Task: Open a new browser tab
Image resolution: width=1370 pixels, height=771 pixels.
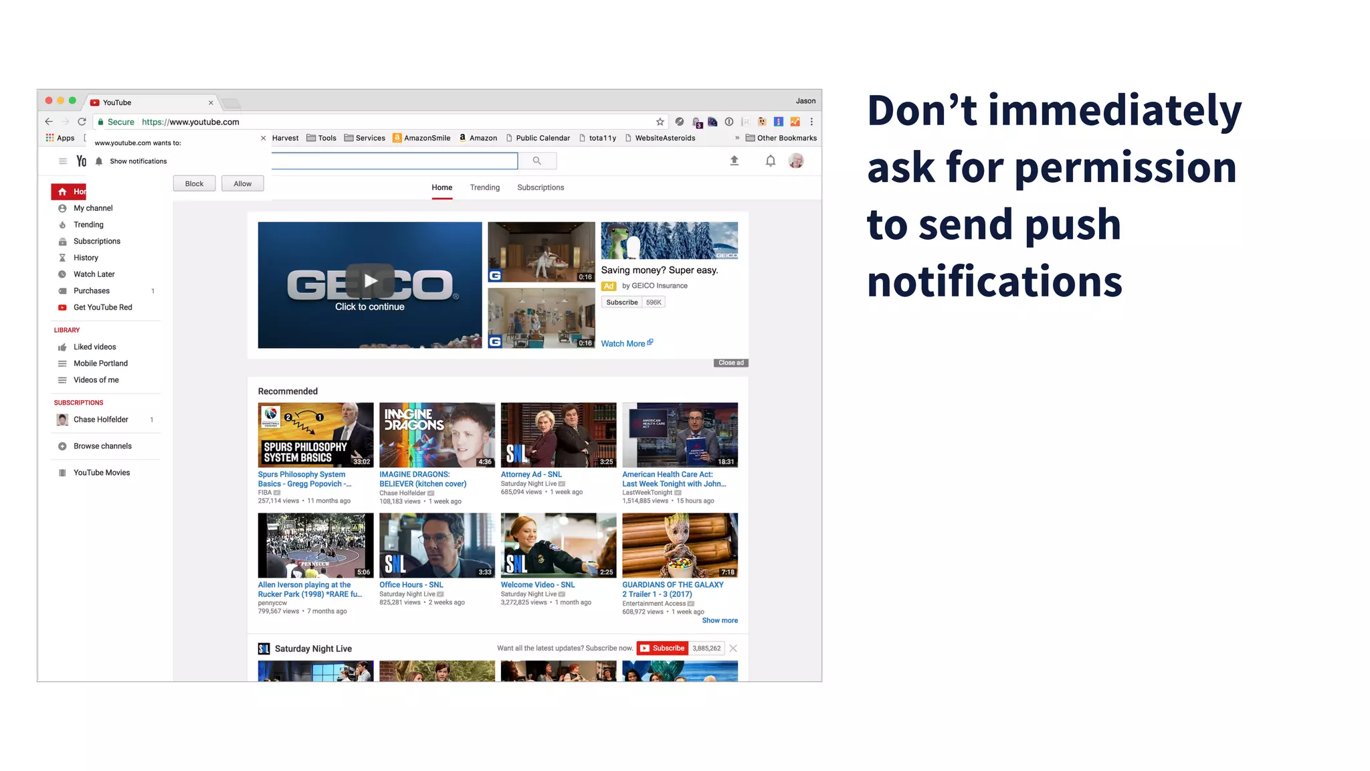Action: click(231, 103)
